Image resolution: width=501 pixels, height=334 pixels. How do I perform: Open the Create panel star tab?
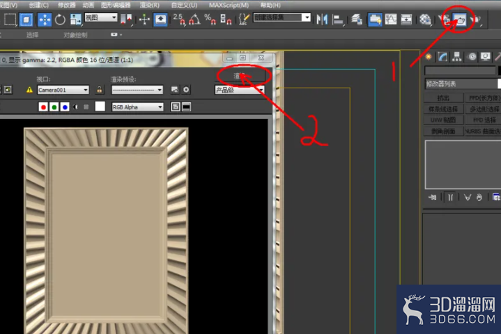tap(429, 57)
